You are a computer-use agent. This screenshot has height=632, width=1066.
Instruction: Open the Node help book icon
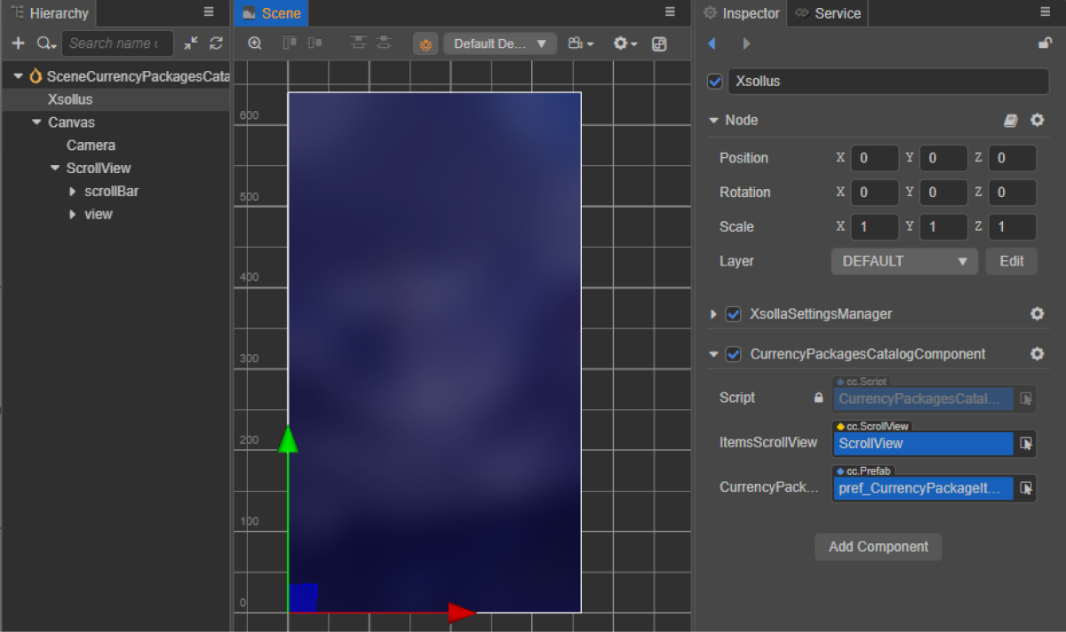[x=1011, y=121]
